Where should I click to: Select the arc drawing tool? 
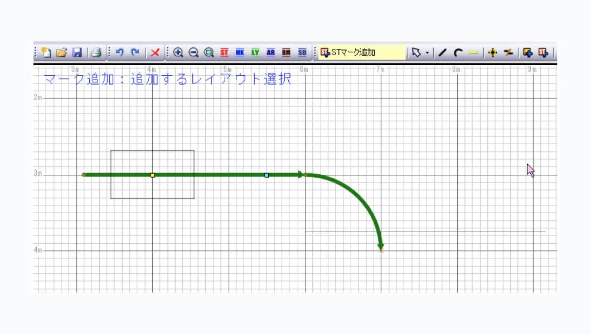458,53
